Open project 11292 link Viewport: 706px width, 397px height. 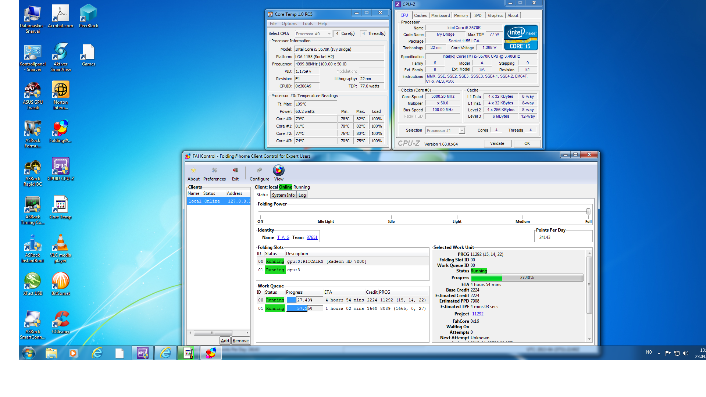478,314
